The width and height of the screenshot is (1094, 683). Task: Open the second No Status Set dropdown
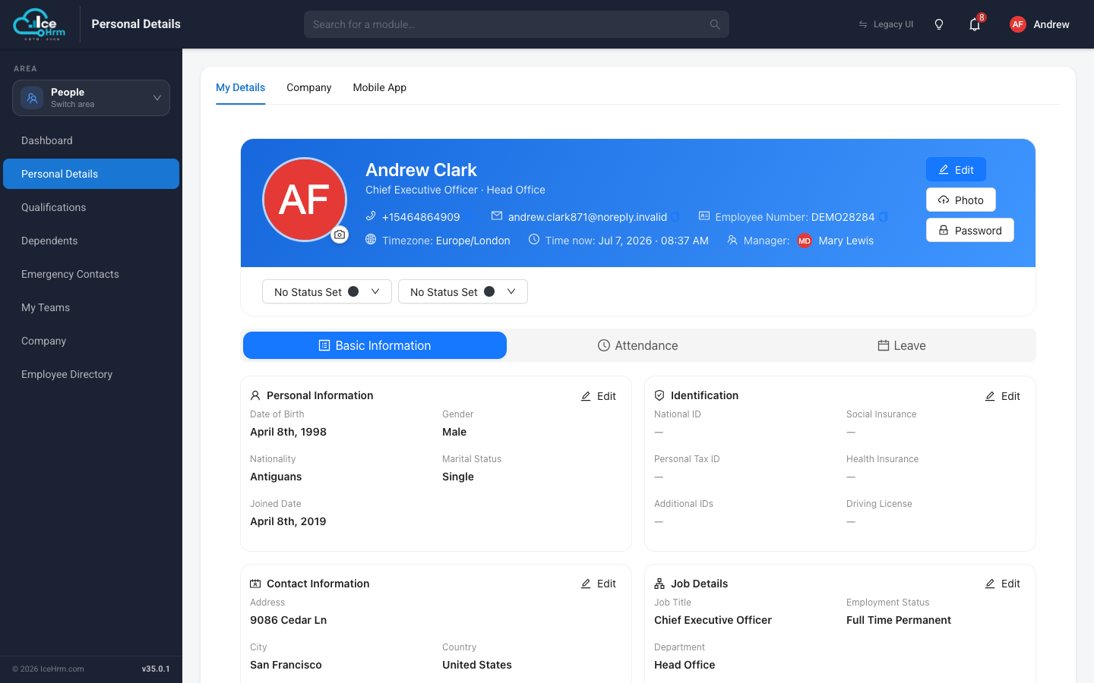(463, 291)
